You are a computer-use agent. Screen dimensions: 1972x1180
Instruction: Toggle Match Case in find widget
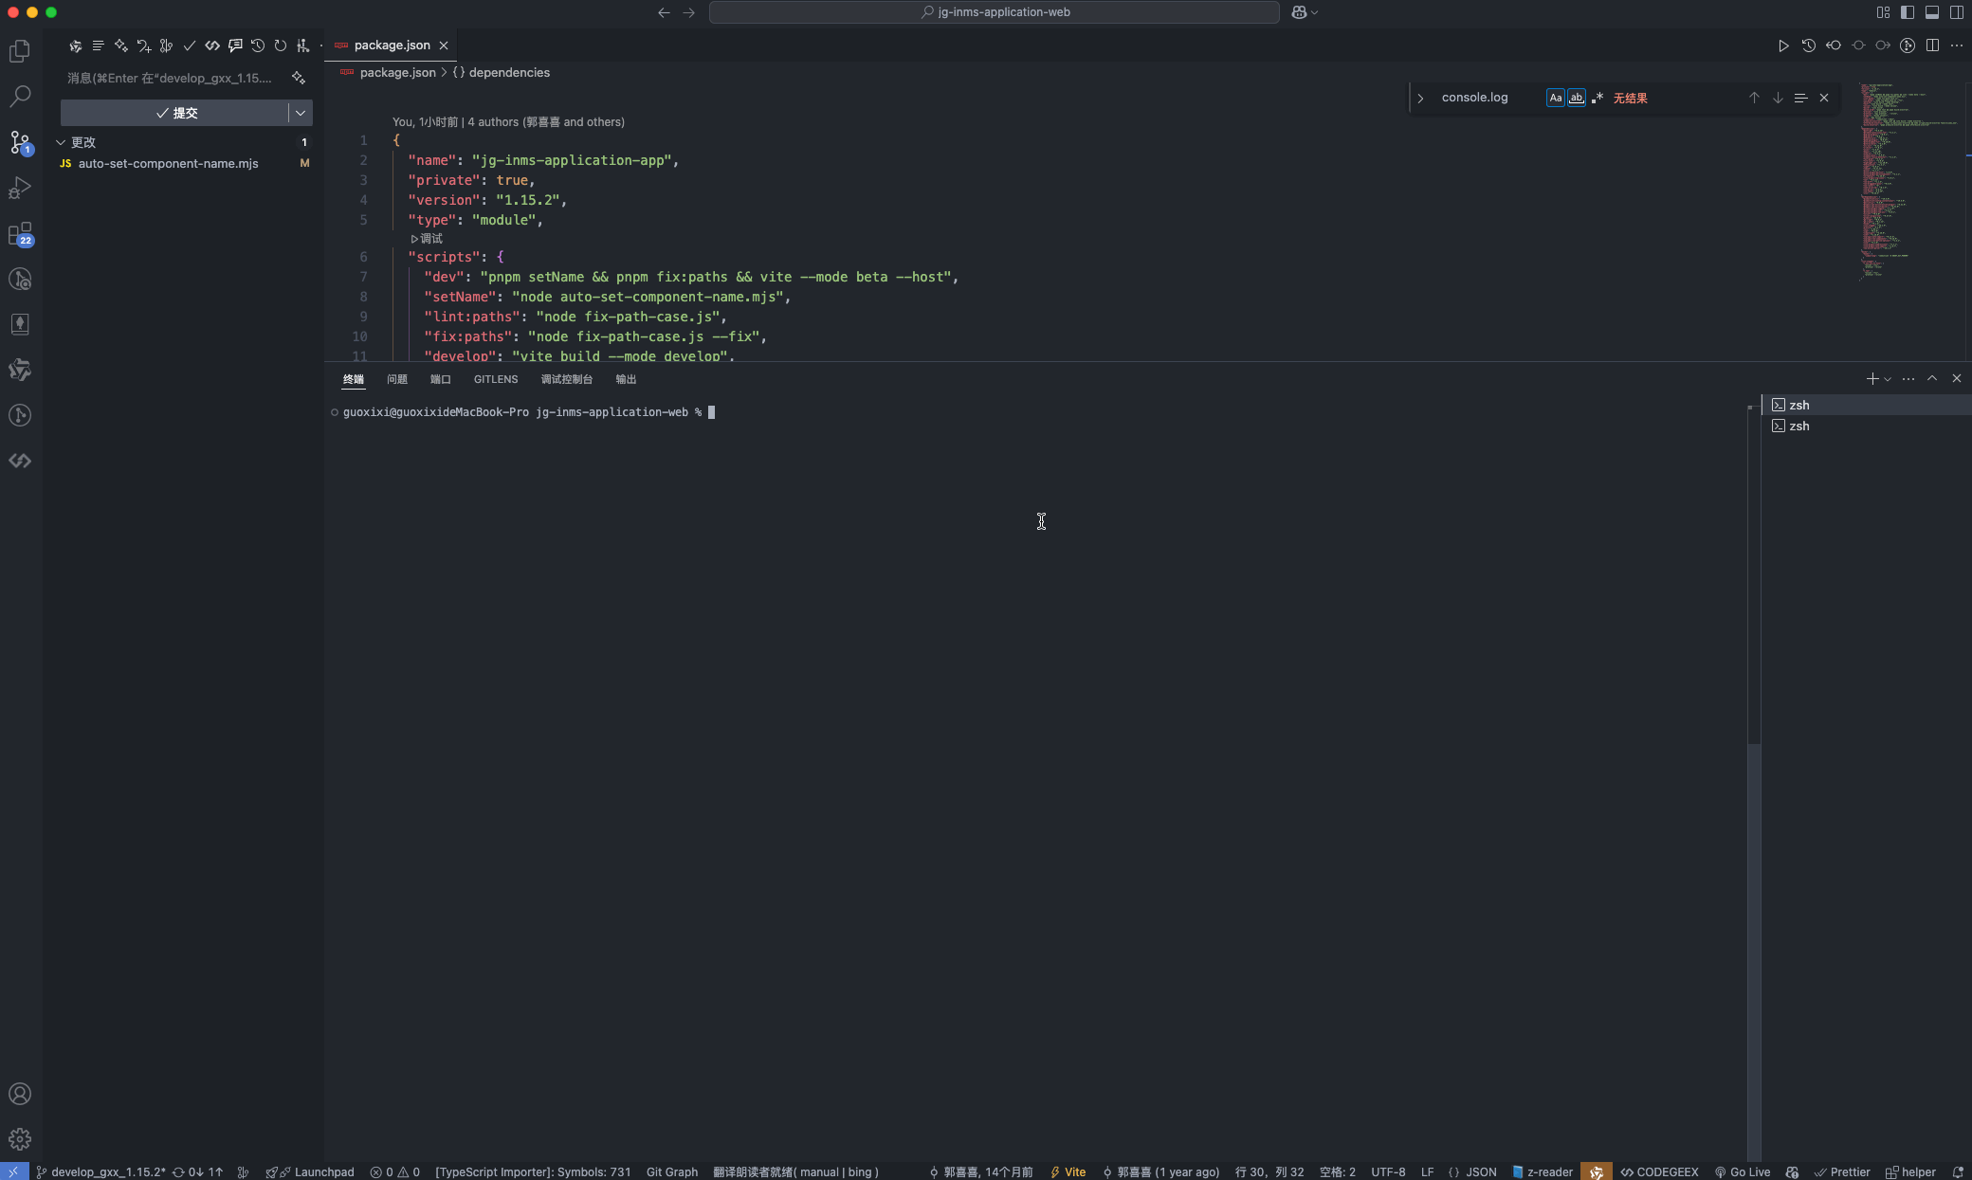click(1555, 98)
